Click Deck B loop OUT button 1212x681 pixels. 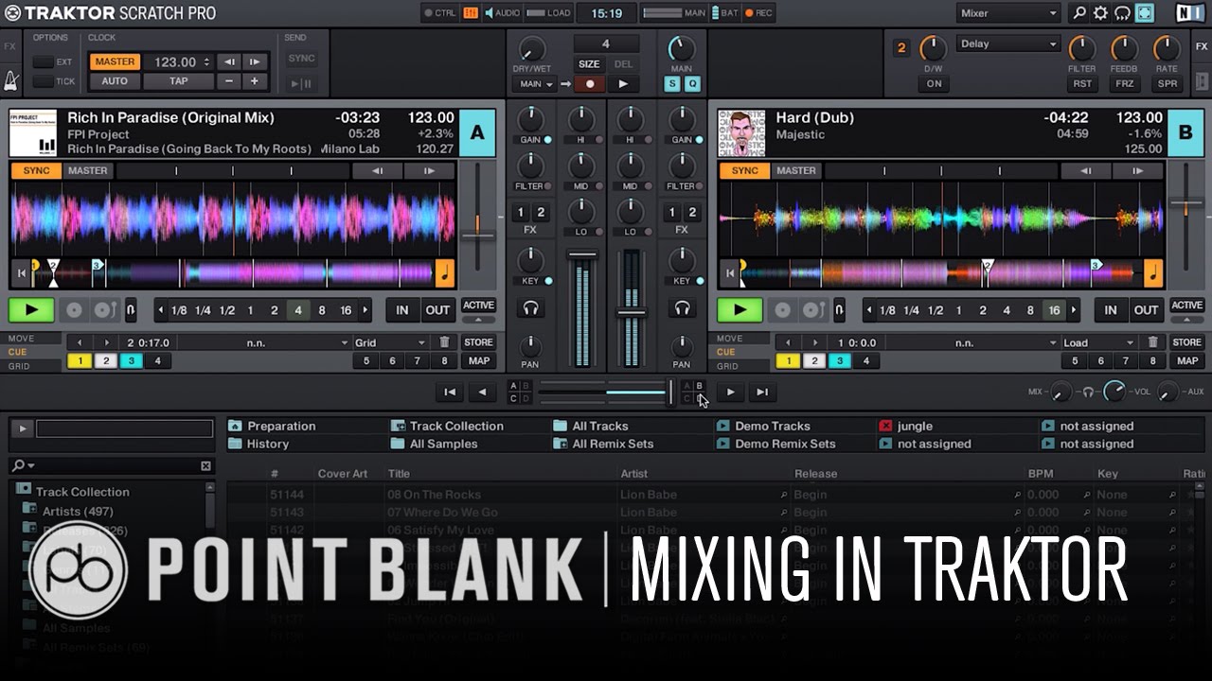click(1147, 310)
